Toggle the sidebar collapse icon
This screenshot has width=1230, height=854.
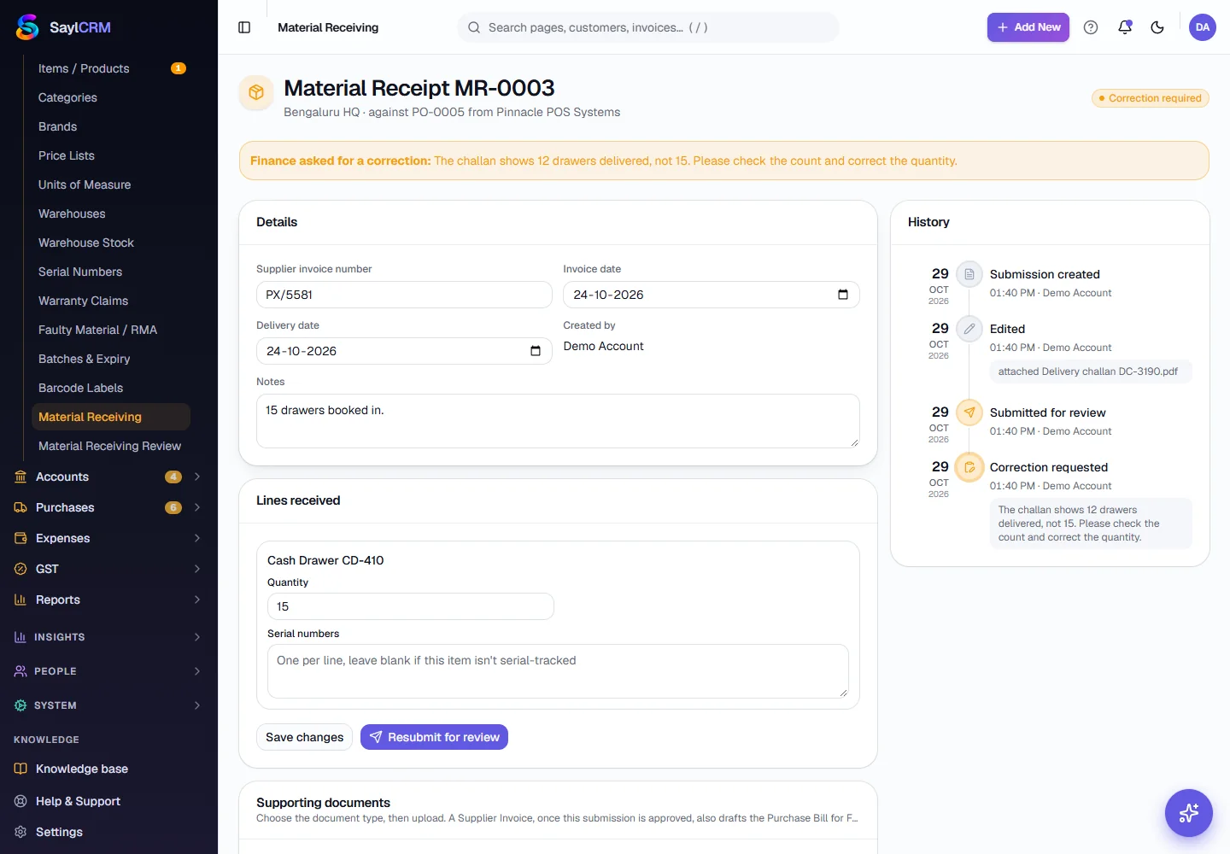[244, 27]
